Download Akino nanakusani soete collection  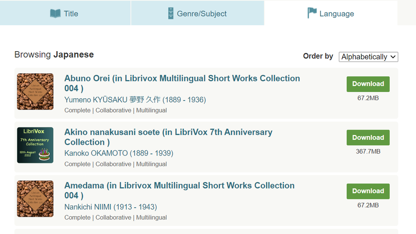pos(368,137)
